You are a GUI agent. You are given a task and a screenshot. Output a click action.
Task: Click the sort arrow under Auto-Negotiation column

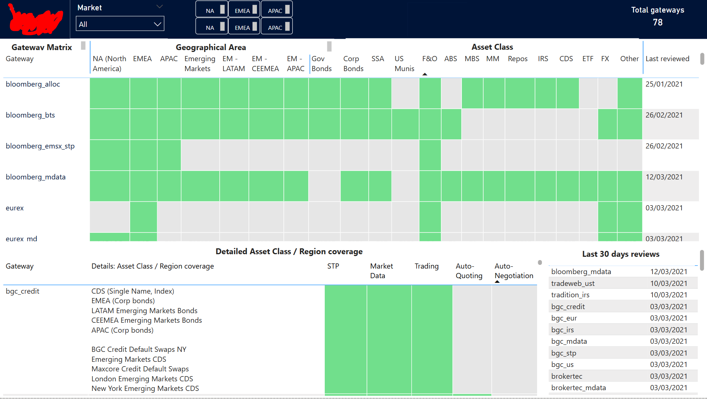click(497, 282)
